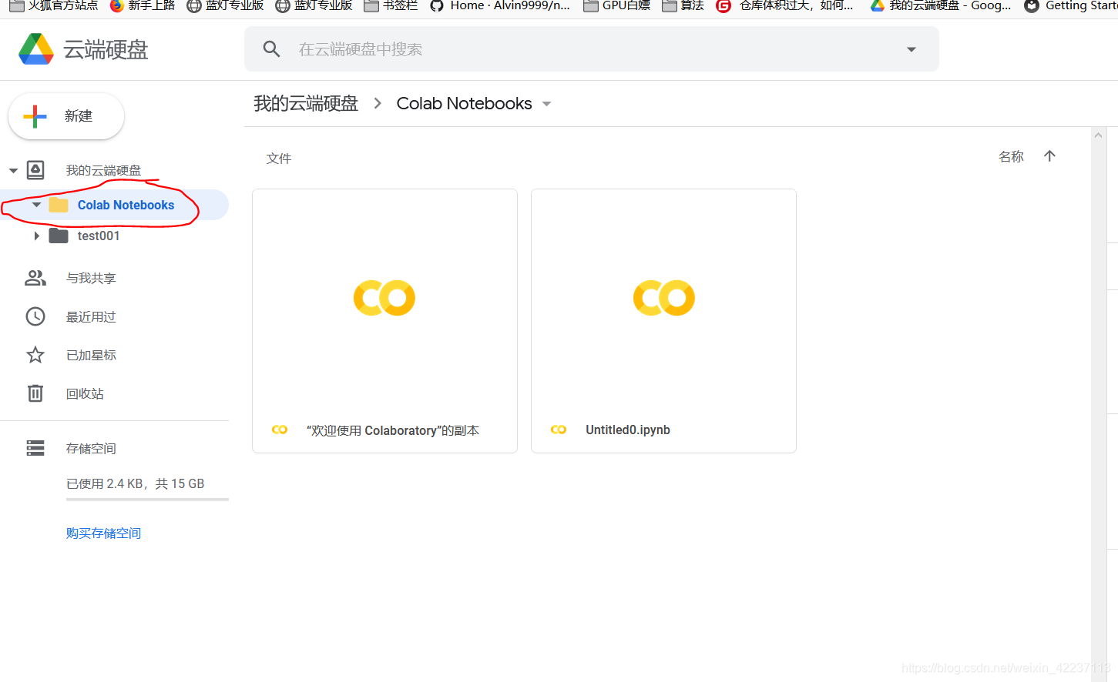Open 最近用过 section
The height and width of the screenshot is (682, 1118).
point(91,316)
